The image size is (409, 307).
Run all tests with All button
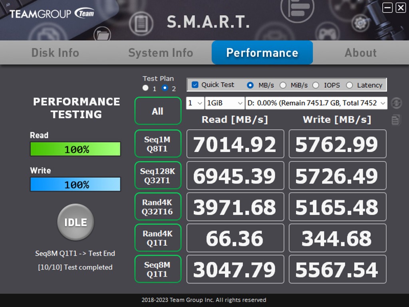(x=157, y=111)
